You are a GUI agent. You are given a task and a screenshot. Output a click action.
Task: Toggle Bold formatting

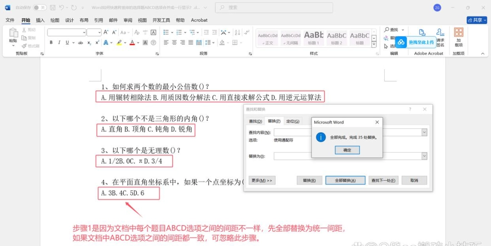click(51, 43)
